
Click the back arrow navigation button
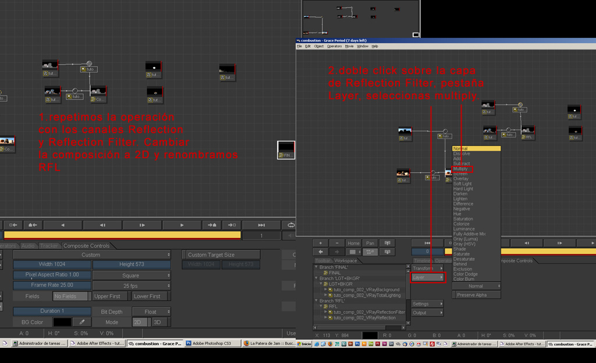[321, 252]
